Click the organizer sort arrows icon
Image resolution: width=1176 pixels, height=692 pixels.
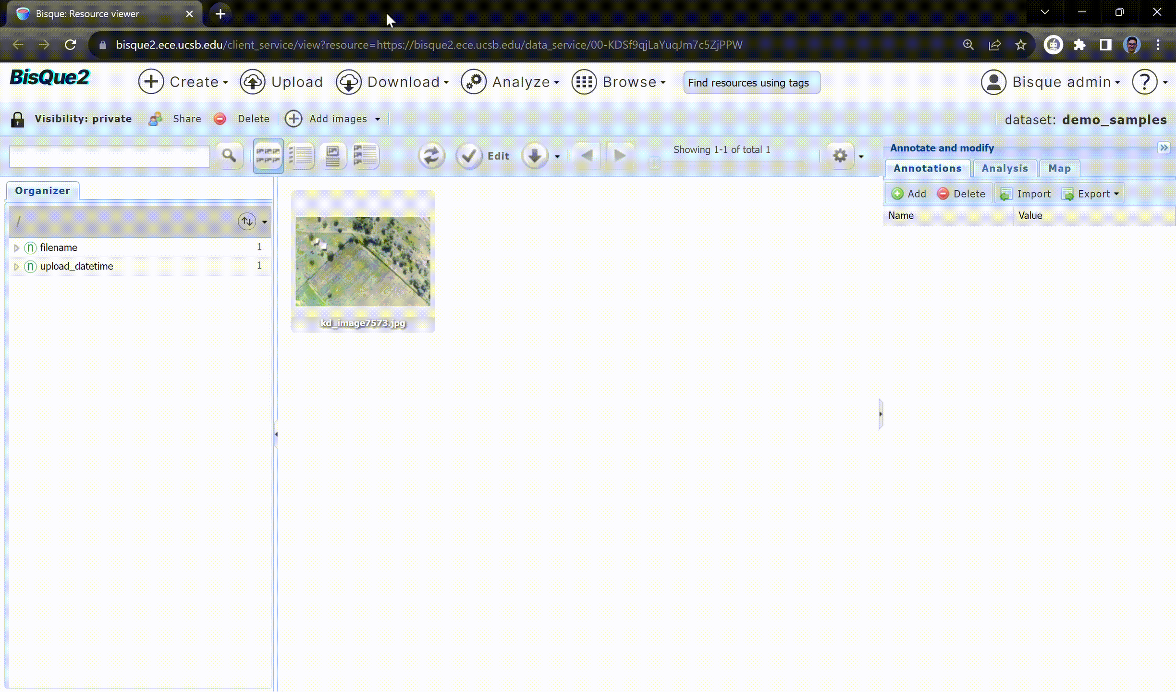(x=247, y=221)
